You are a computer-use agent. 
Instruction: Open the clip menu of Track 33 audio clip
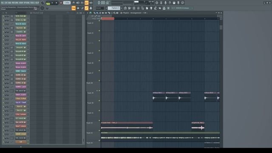click(x=102, y=133)
